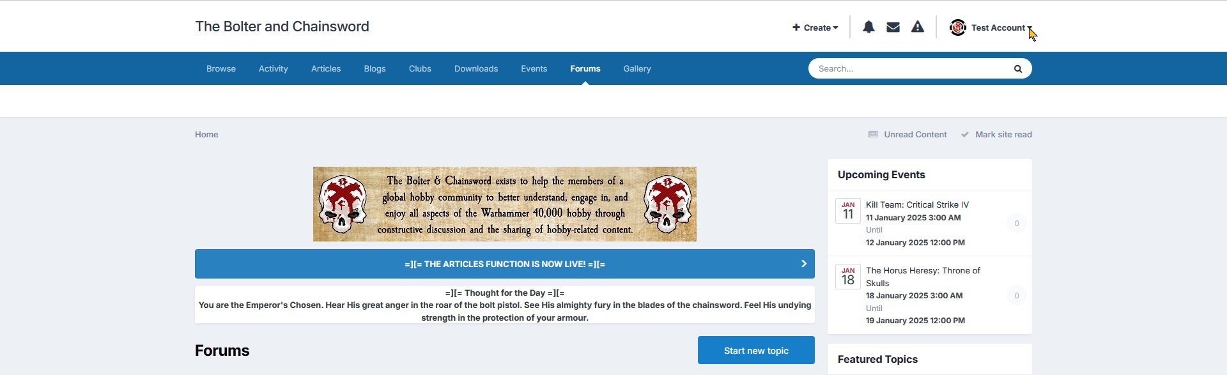This screenshot has width=1227, height=375.
Task: Open the Downloads navigation tab
Action: pyautogui.click(x=475, y=69)
